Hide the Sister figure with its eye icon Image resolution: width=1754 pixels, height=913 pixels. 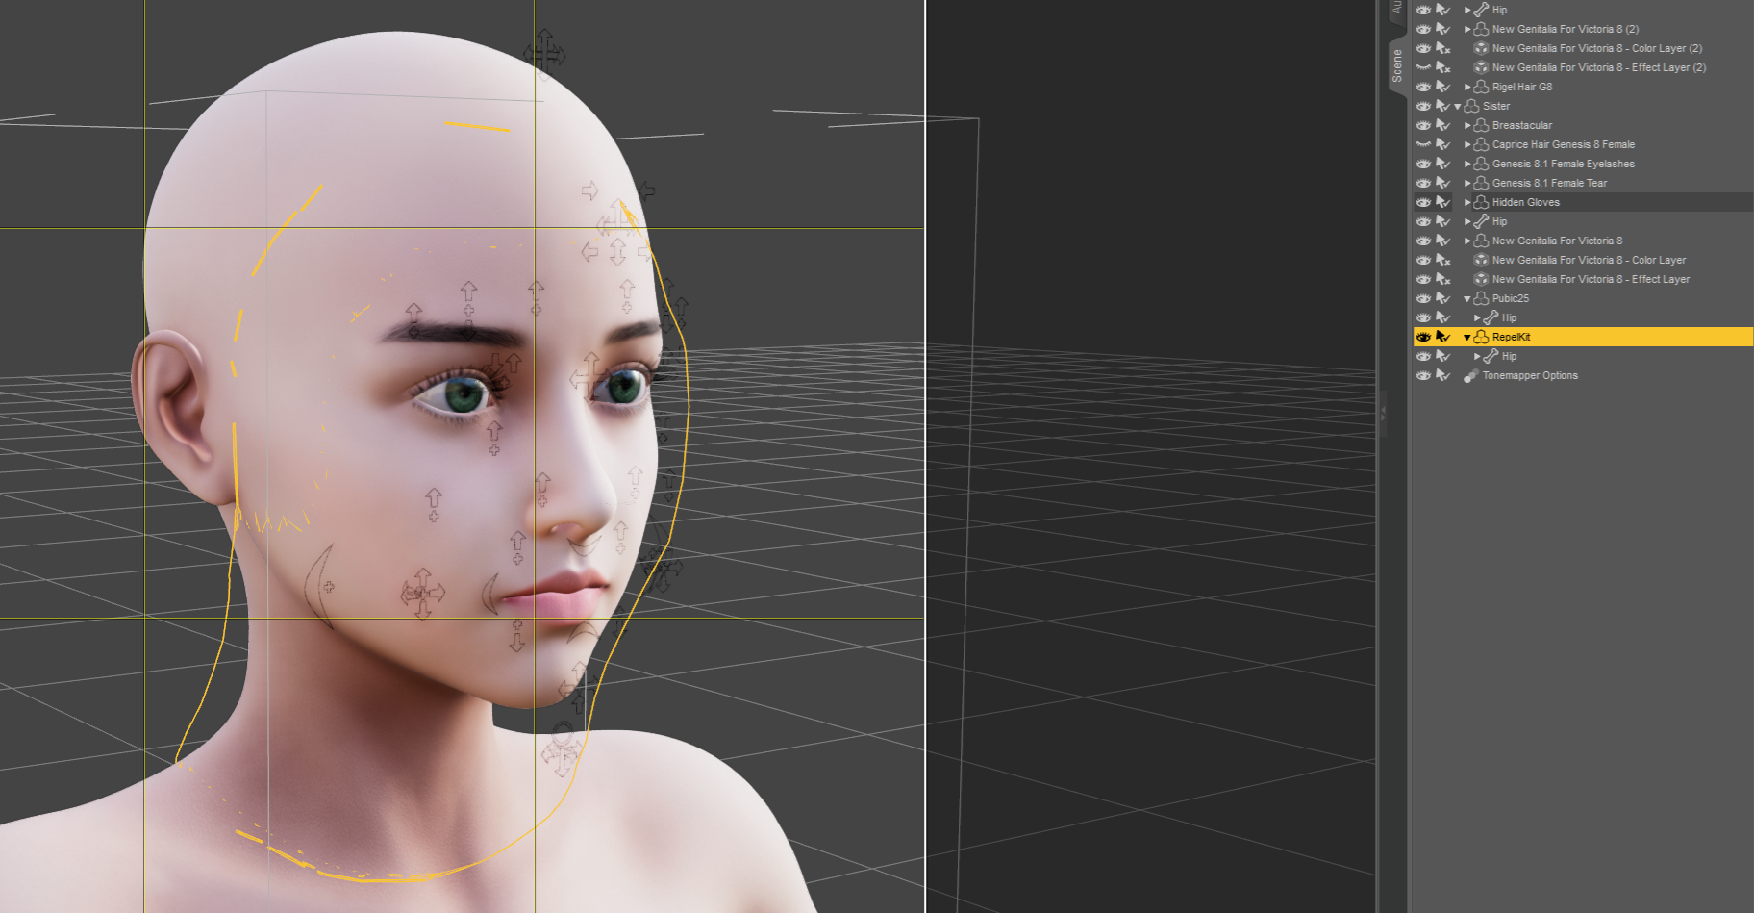click(x=1423, y=106)
